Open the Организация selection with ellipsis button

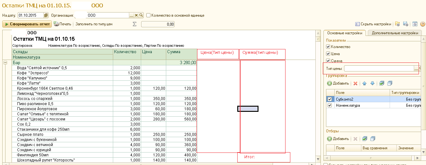131,15
